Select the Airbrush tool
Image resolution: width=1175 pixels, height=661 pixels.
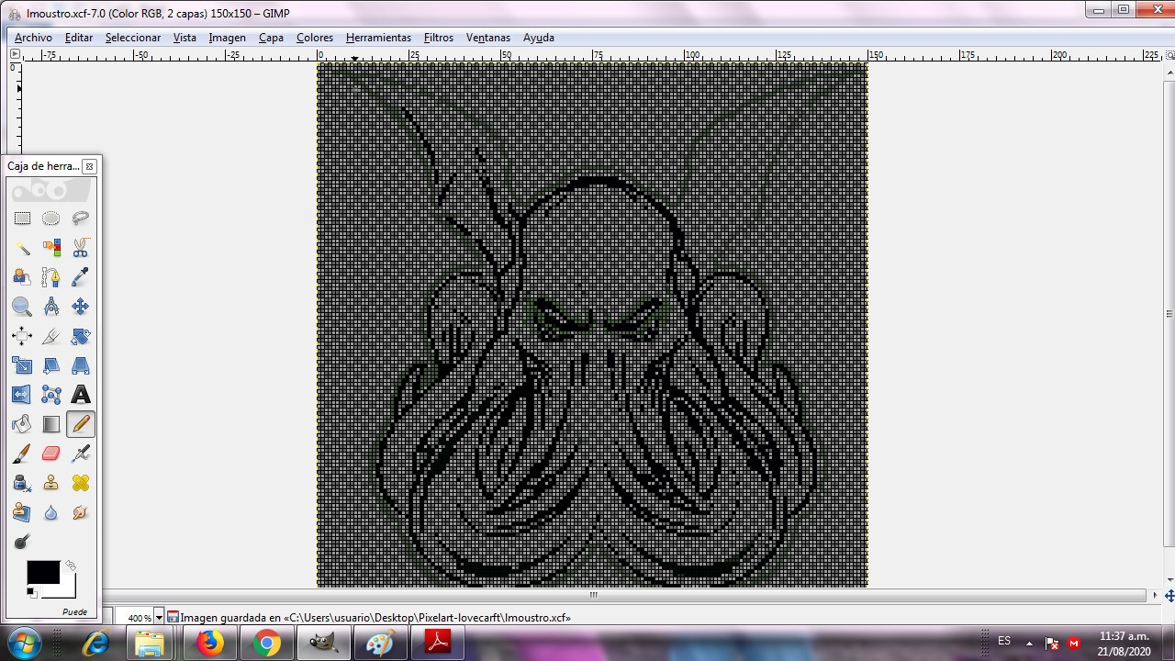click(x=81, y=454)
